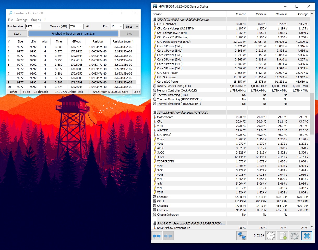
Task: Click the ASRock B450 Pro4 group icon
Action: coord(155,113)
